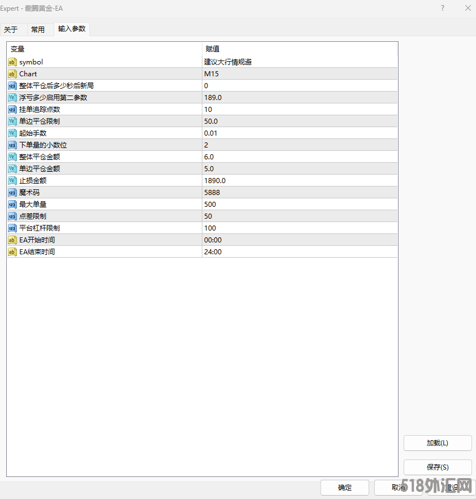Edit the 魔术码 value 5888
Viewport: 476px width, 499px height.
click(300, 193)
